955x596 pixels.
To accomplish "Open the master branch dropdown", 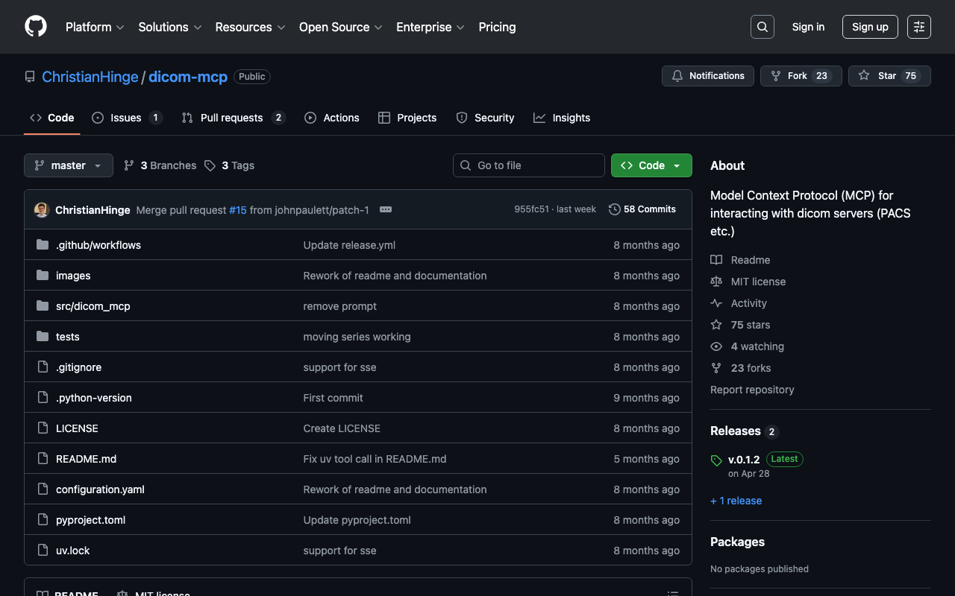I will pyautogui.click(x=69, y=165).
